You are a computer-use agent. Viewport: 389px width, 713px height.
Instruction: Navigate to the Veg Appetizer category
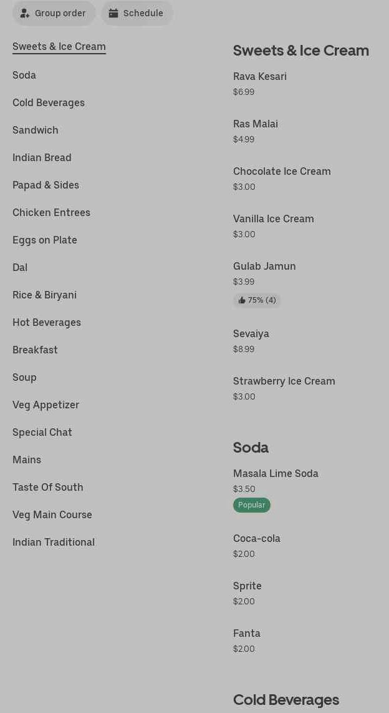pyautogui.click(x=46, y=405)
